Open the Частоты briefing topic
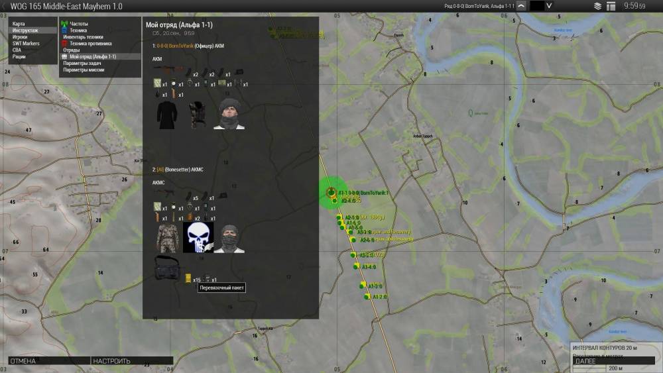Image resolution: width=663 pixels, height=373 pixels. coord(79,24)
